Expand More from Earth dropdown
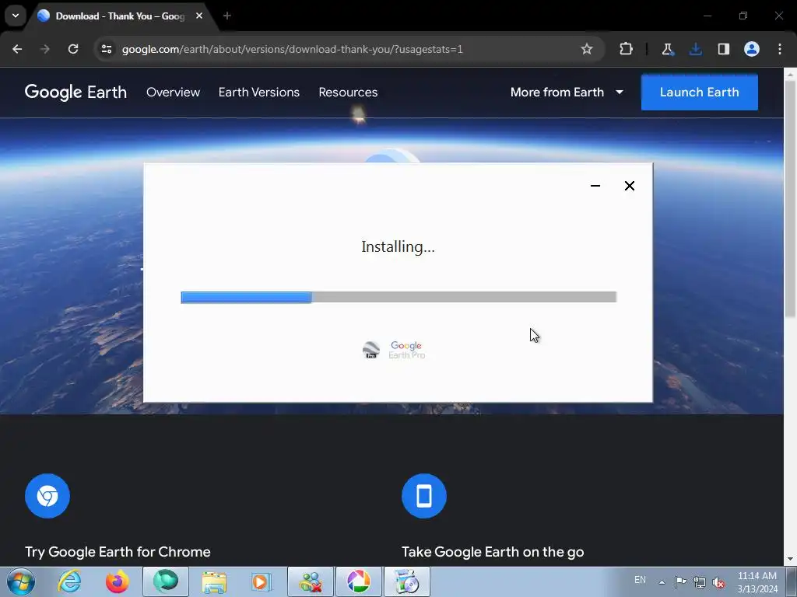This screenshot has height=597, width=797. pyautogui.click(x=567, y=93)
